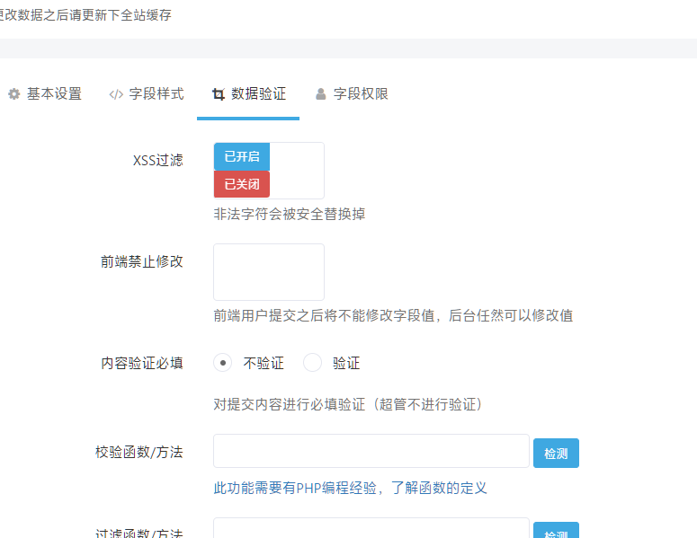Select the 数据验证 tab
Viewport: 697px width, 538px height.
tap(248, 94)
